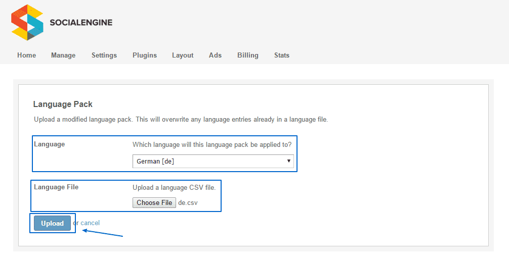Open the Billing menu item

point(248,56)
